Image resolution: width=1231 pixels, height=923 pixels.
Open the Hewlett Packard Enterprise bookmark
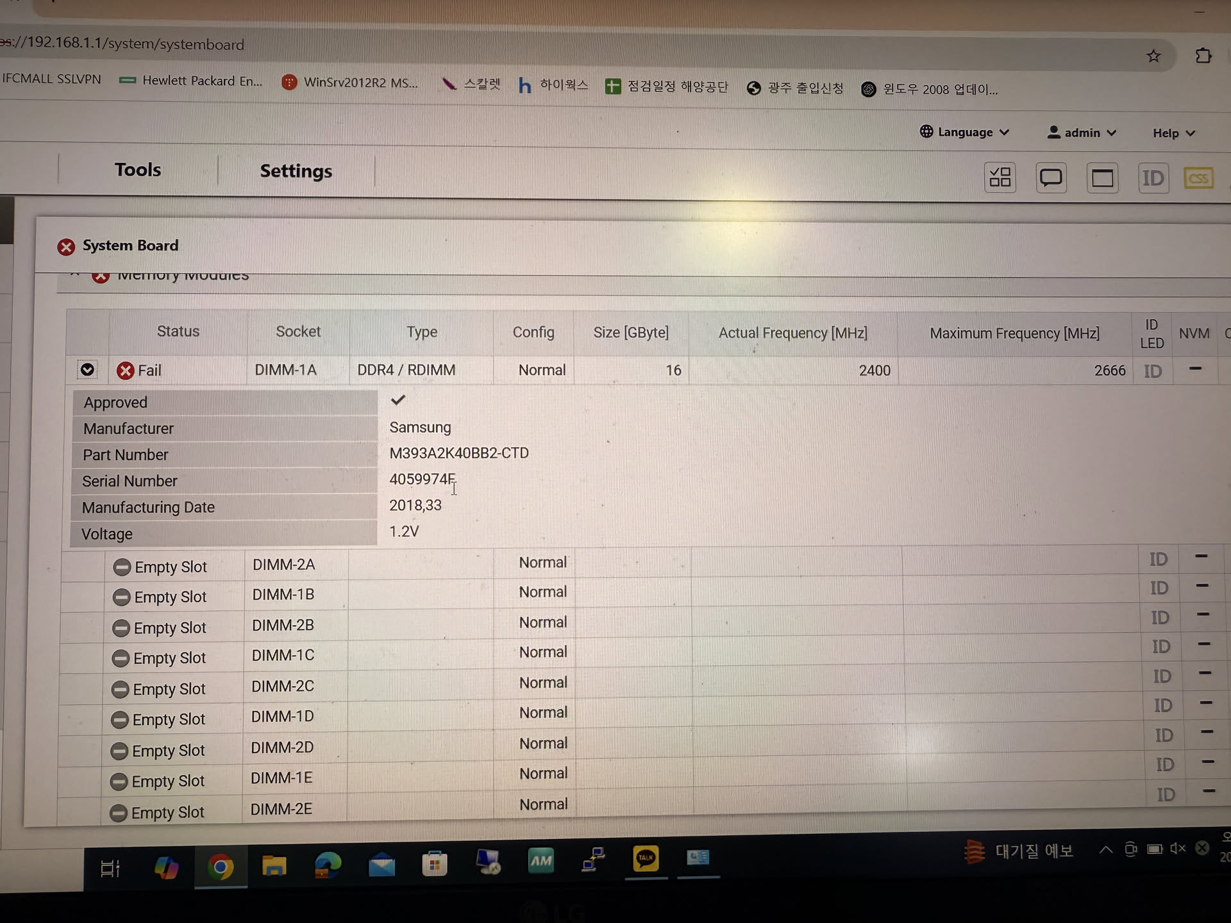191,81
